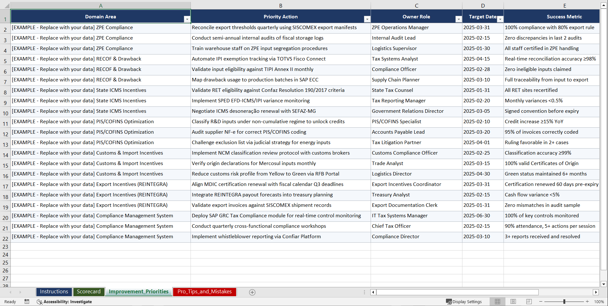
Task: Open the Instructions sheet tab
Action: pos(54,292)
